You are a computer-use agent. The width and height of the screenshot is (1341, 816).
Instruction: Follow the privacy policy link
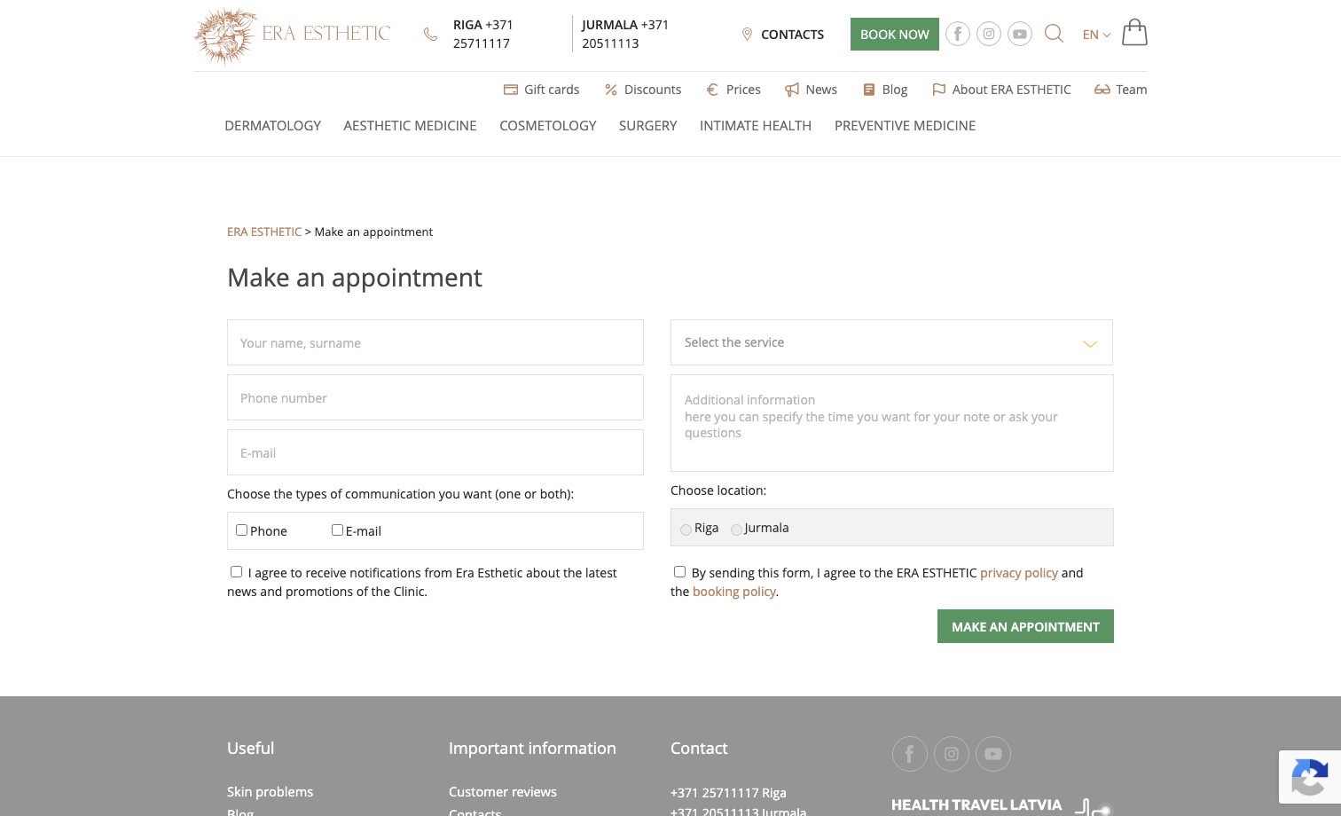pyautogui.click(x=1019, y=573)
